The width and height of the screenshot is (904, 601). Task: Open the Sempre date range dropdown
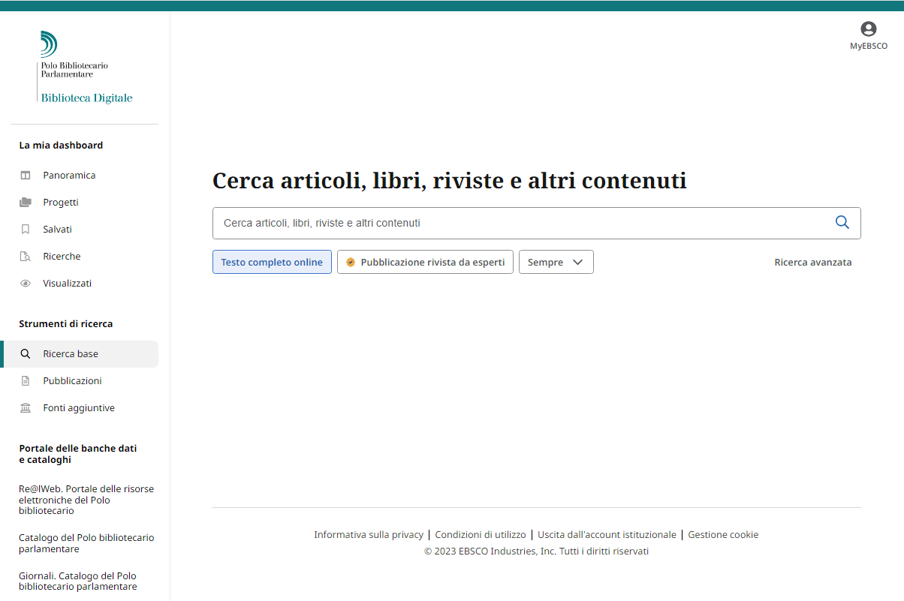pyautogui.click(x=556, y=263)
